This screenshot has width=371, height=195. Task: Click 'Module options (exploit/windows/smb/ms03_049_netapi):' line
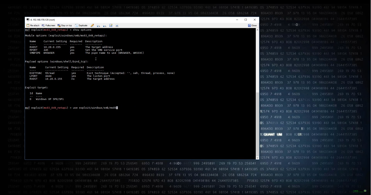pos(66,36)
